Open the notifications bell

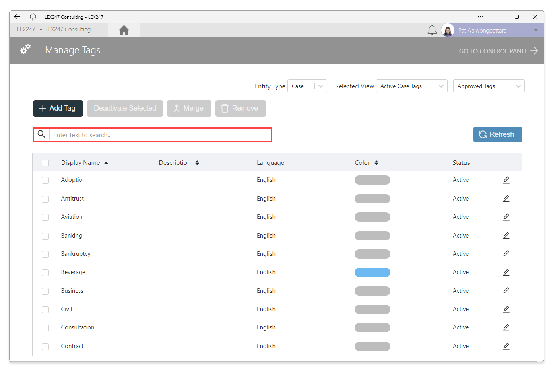pyautogui.click(x=432, y=30)
